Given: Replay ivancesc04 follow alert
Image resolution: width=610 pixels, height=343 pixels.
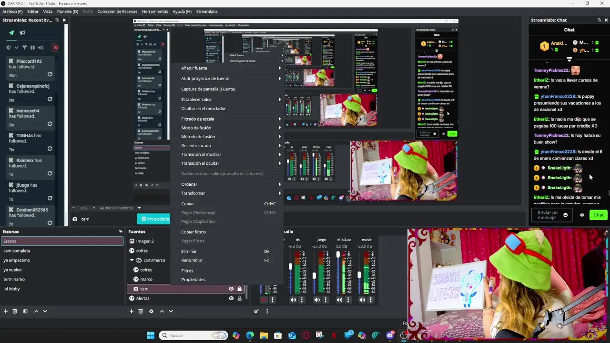Looking at the screenshot, I should 50,124.
